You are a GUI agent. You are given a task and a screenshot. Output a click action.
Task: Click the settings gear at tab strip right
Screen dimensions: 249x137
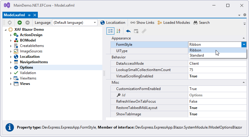click(245, 15)
